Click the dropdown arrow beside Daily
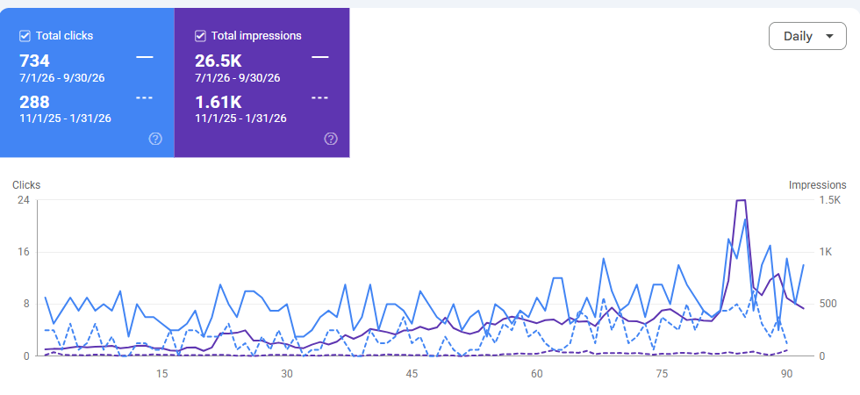The height and width of the screenshot is (395, 860). pyautogui.click(x=829, y=36)
